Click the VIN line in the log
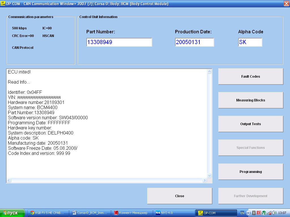 tap(34, 97)
